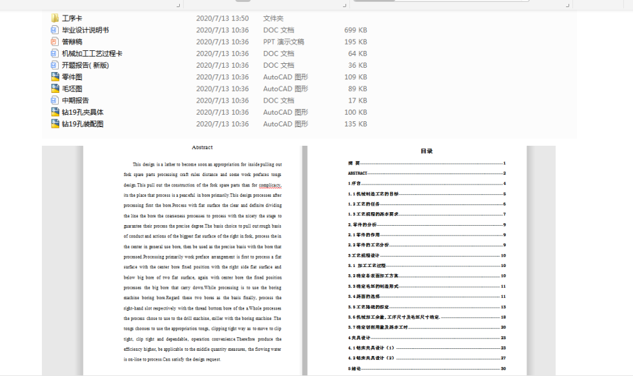Click the 699 KB size value

[x=356, y=30]
